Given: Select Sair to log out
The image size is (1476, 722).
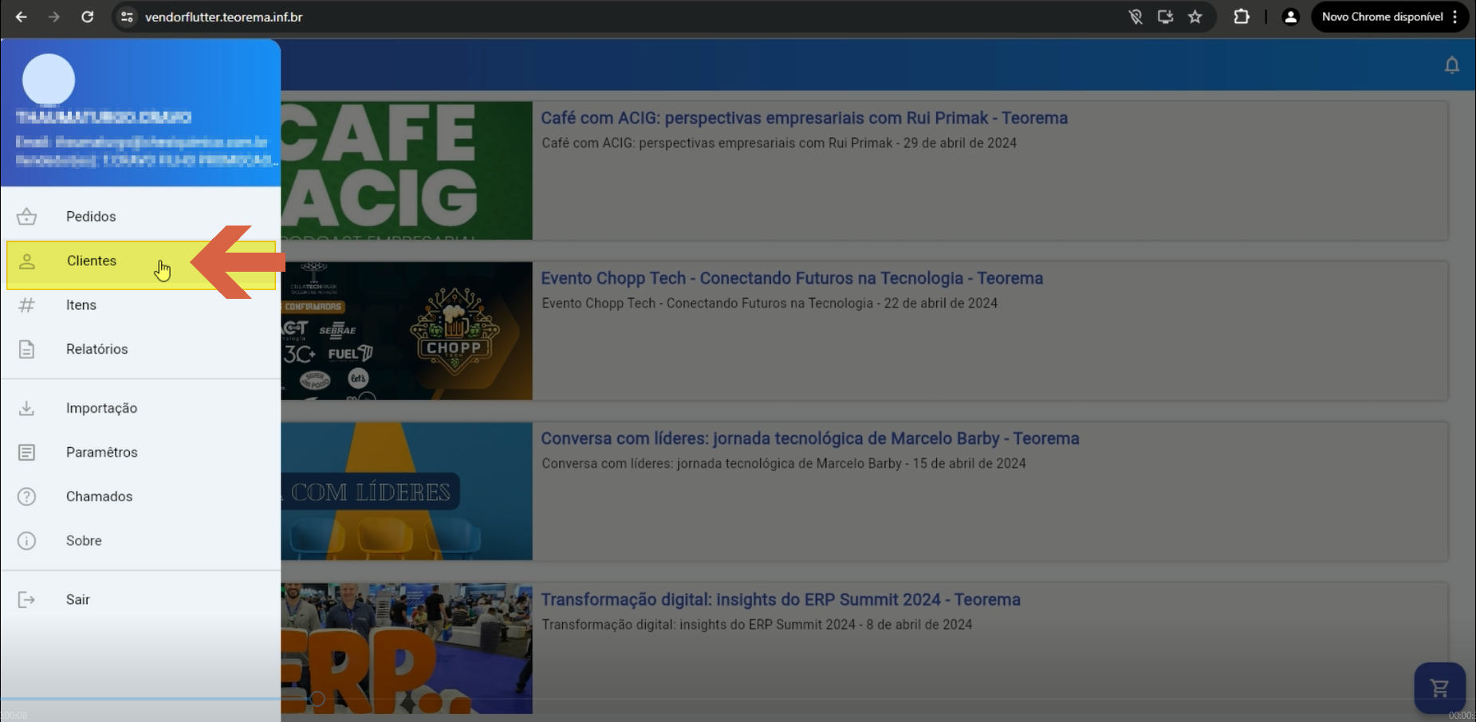Looking at the screenshot, I should (x=141, y=599).
